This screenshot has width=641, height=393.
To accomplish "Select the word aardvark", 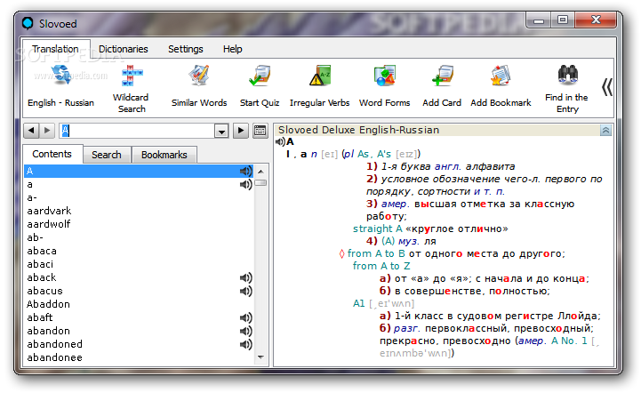I will coord(139,211).
